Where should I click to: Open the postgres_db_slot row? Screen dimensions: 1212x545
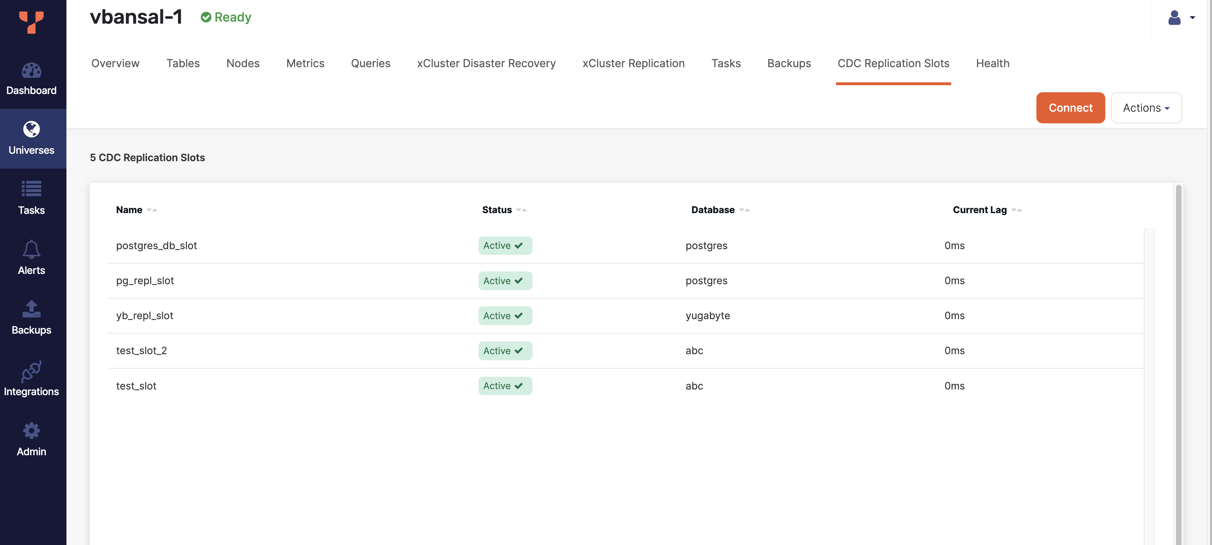tap(156, 246)
